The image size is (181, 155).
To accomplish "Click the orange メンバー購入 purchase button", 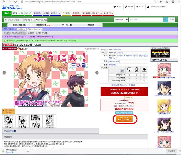I will 124,119.
